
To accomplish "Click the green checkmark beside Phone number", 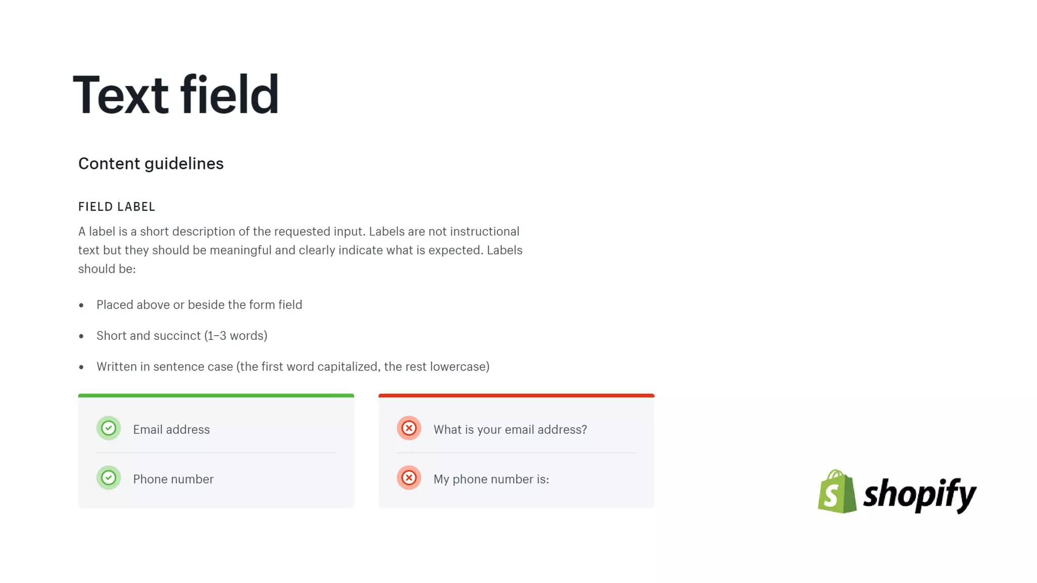I will [x=108, y=478].
